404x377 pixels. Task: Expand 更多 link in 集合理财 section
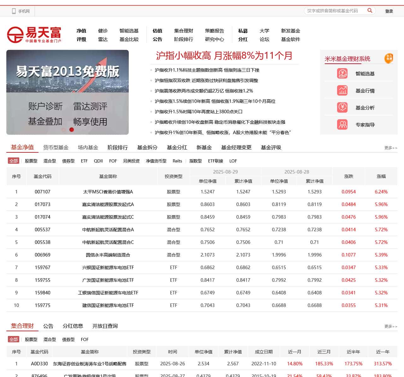click(390, 326)
